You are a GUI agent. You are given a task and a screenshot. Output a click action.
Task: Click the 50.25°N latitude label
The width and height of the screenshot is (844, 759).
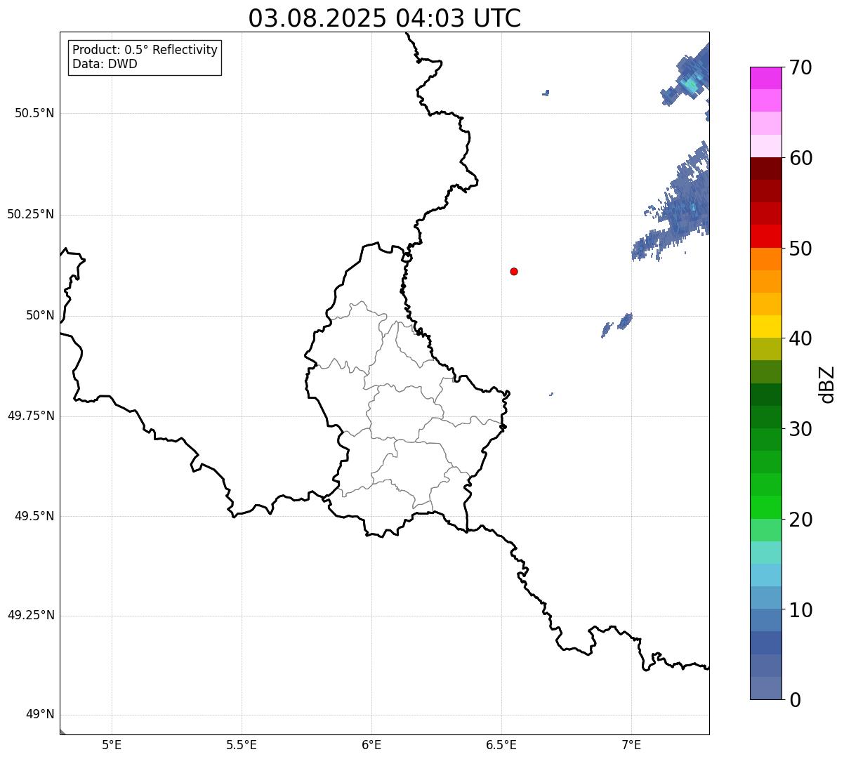point(30,214)
